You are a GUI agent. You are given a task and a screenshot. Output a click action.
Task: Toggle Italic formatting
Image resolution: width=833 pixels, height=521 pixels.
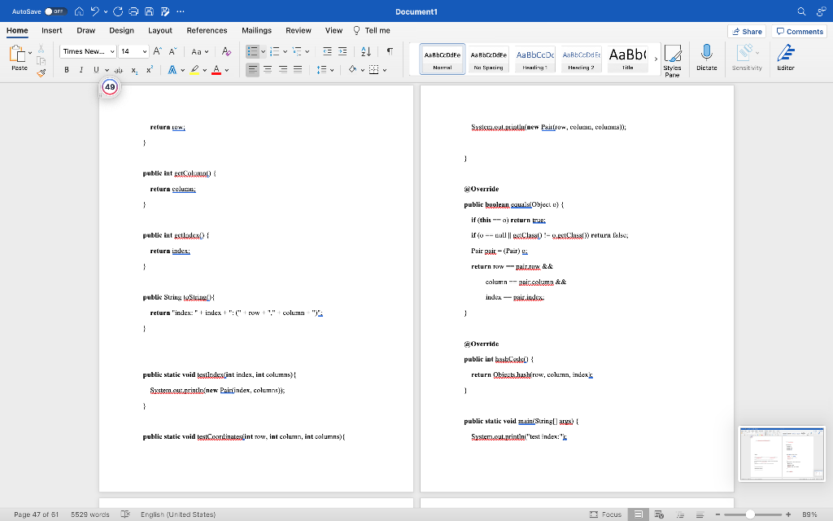[81, 70]
